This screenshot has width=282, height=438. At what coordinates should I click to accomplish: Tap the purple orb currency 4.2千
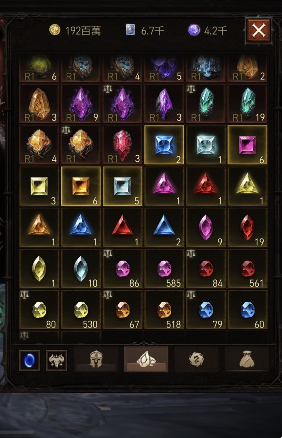tap(208, 30)
